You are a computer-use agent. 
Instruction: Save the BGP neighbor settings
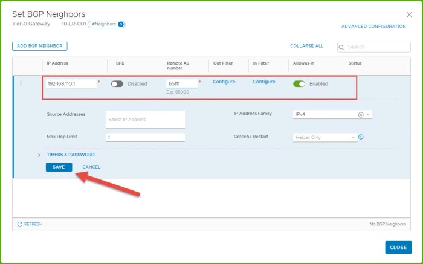click(x=59, y=167)
